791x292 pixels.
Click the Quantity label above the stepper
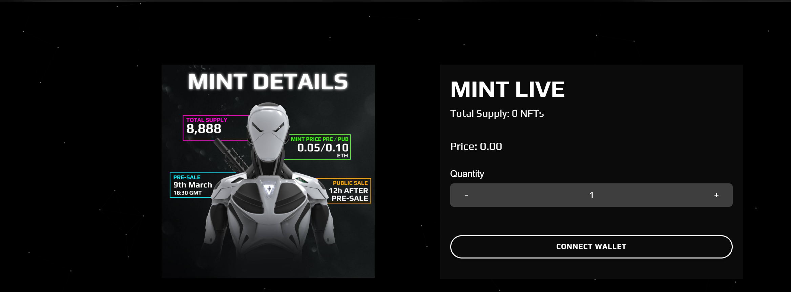pyautogui.click(x=467, y=174)
